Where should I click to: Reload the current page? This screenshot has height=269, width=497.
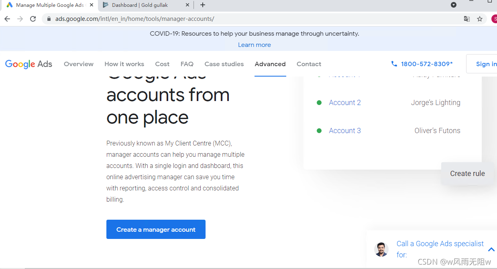pos(33,19)
